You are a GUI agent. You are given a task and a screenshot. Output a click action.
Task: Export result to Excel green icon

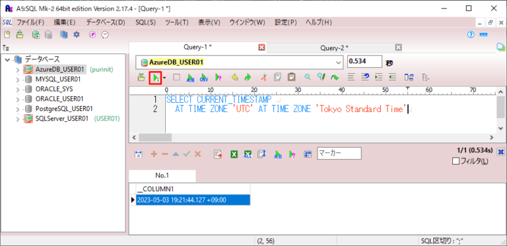pyautogui.click(x=234, y=154)
